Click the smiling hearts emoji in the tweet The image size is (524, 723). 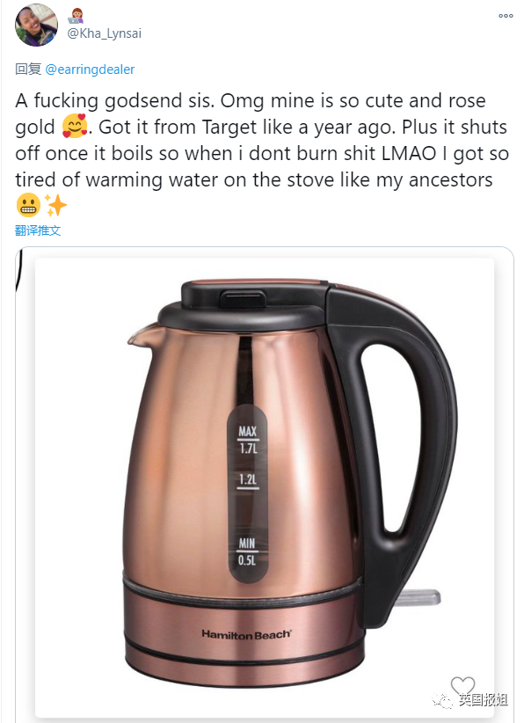(x=75, y=127)
